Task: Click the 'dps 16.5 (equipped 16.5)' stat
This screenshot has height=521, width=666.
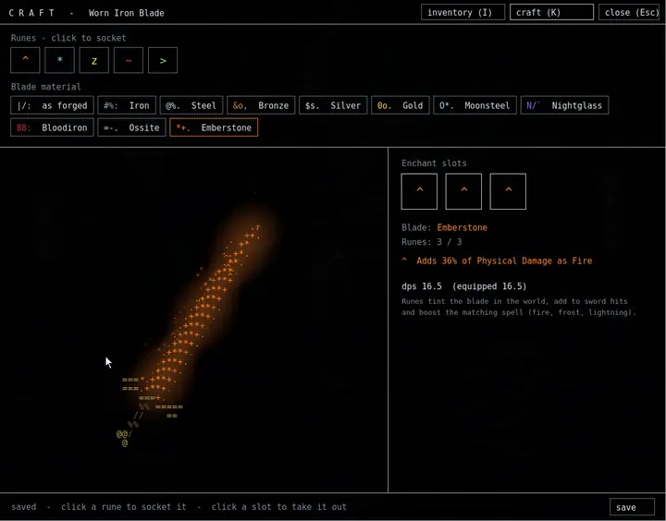Action: coord(463,286)
